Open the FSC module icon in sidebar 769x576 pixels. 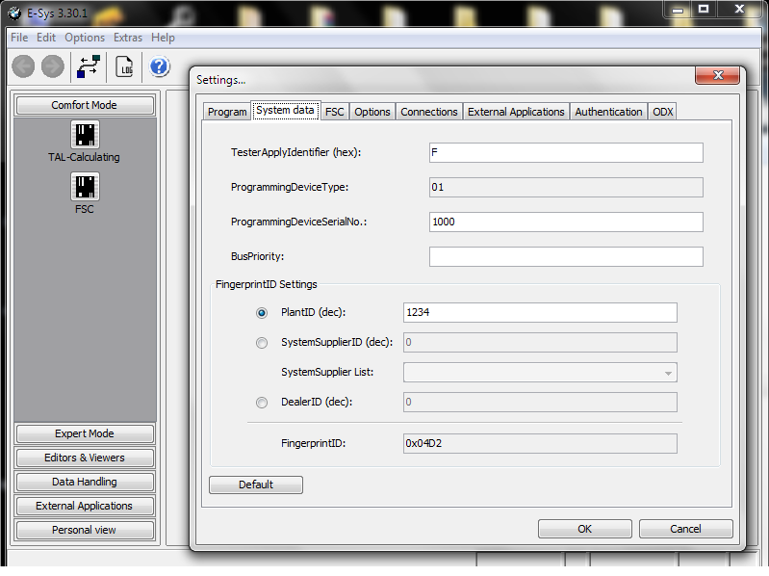coord(85,187)
